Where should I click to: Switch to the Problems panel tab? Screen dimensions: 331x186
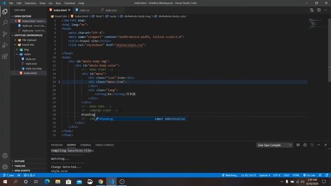coord(57,145)
